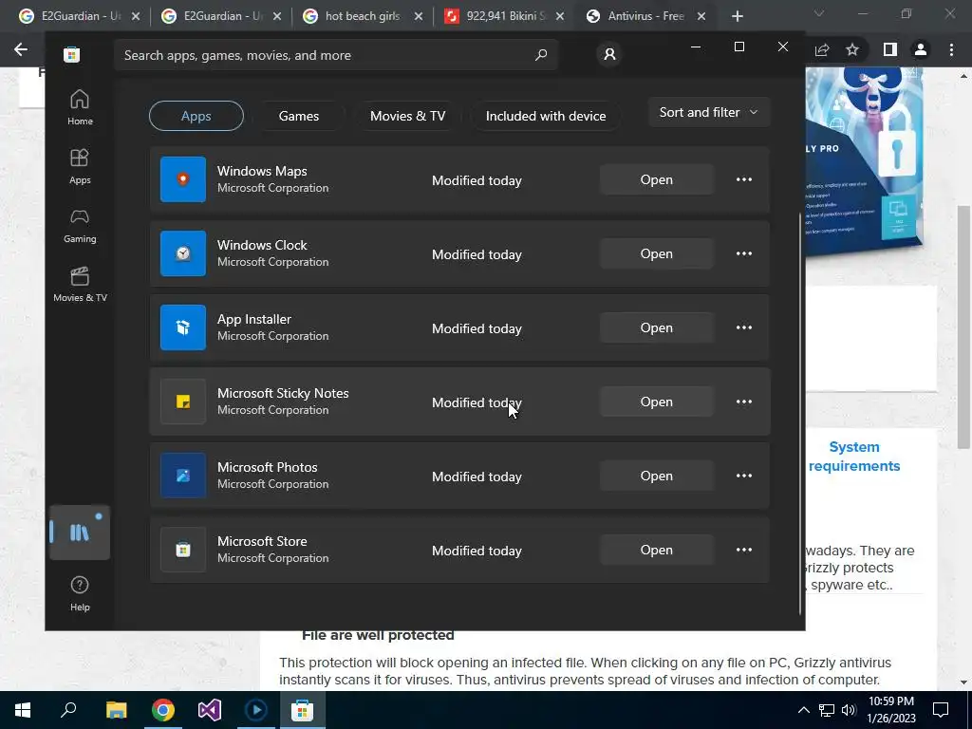Open the Chrome three-dot menu
This screenshot has height=729, width=972.
[x=951, y=49]
